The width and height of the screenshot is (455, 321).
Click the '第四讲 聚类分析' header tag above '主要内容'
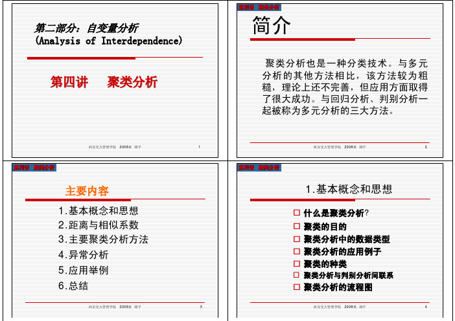(34, 168)
